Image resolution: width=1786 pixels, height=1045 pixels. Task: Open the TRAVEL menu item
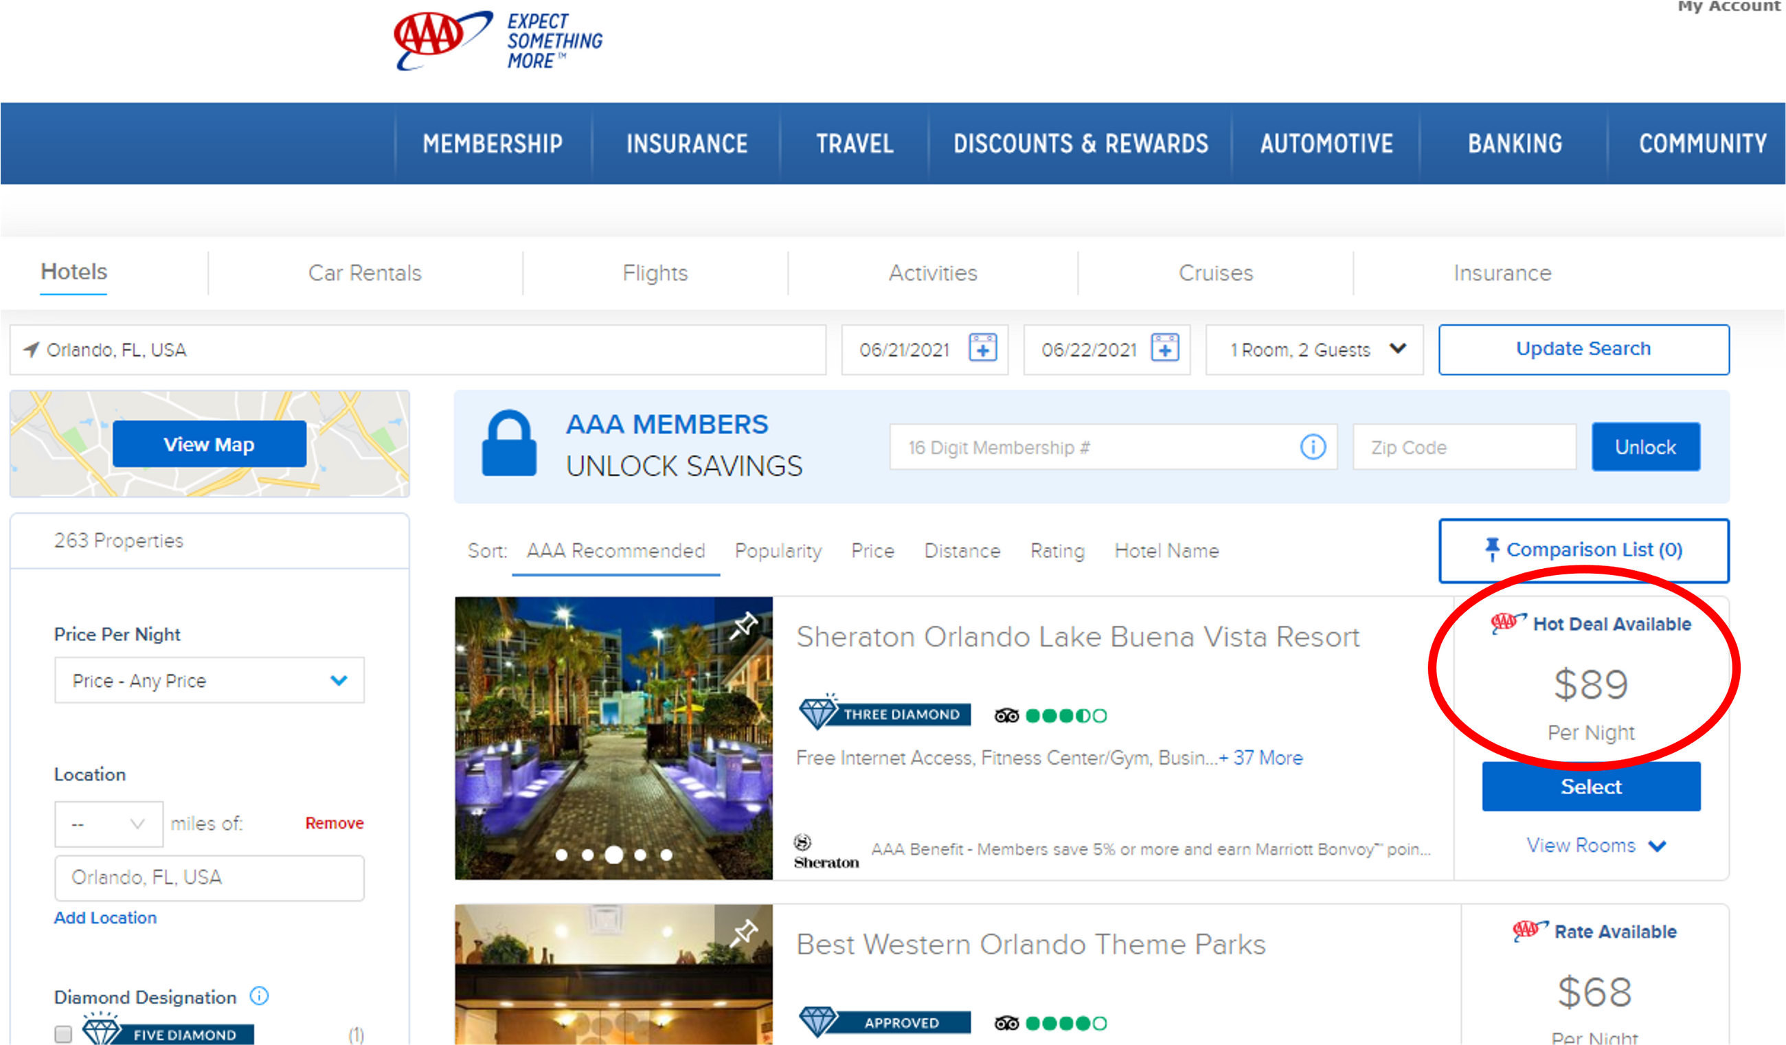(x=854, y=144)
